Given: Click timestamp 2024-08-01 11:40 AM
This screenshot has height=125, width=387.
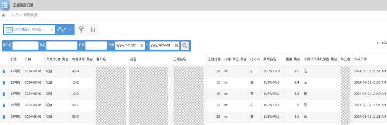Looking at the screenshot, I should (x=370, y=94).
